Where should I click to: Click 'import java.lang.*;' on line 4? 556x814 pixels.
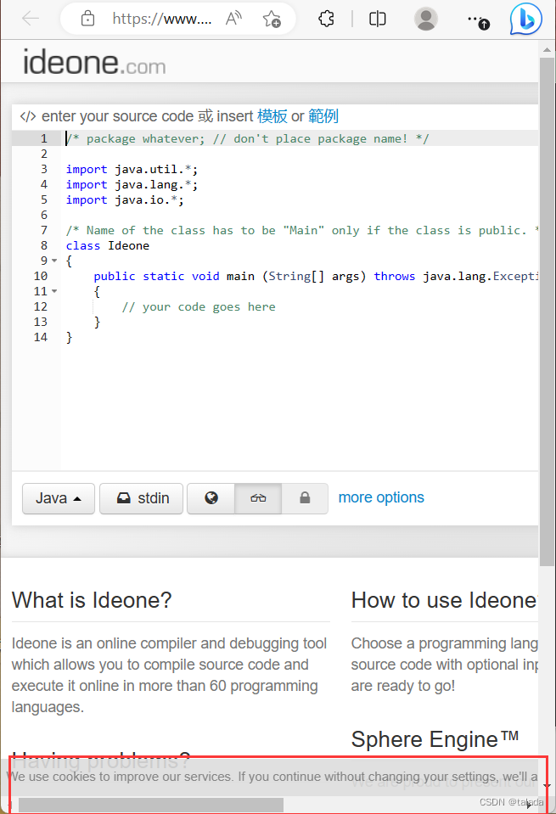132,184
